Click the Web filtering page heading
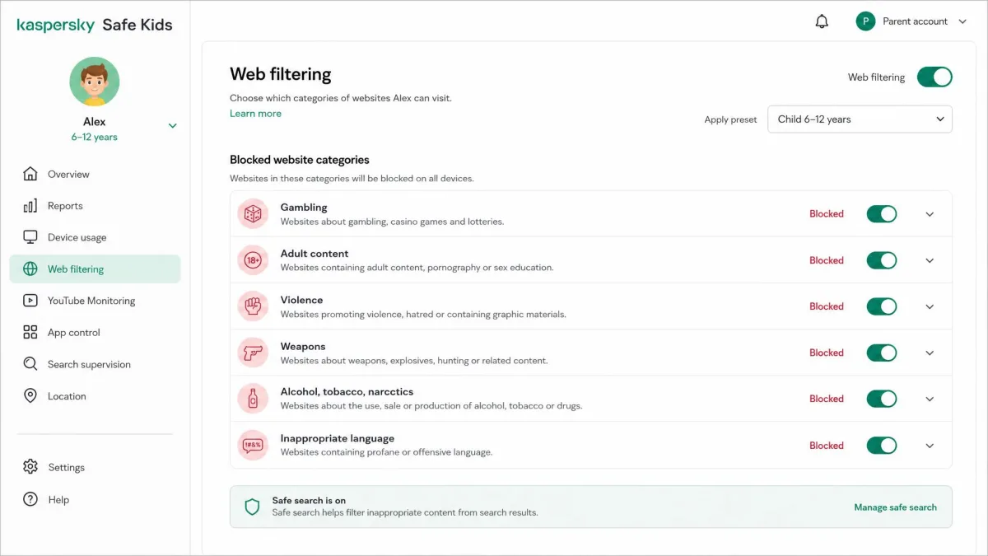Screen dimensions: 988x556 281,74
